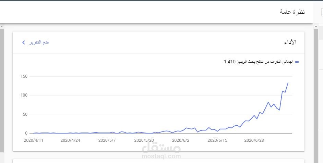This screenshot has width=323, height=163.
Task: Select the 2020/5/7 date on the chart axis
Action: [x=107, y=140]
